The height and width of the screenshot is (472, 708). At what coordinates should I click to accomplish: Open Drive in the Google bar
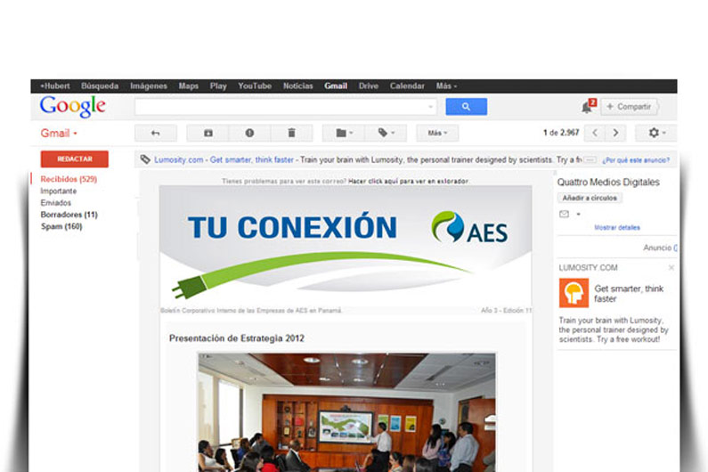[x=369, y=85]
